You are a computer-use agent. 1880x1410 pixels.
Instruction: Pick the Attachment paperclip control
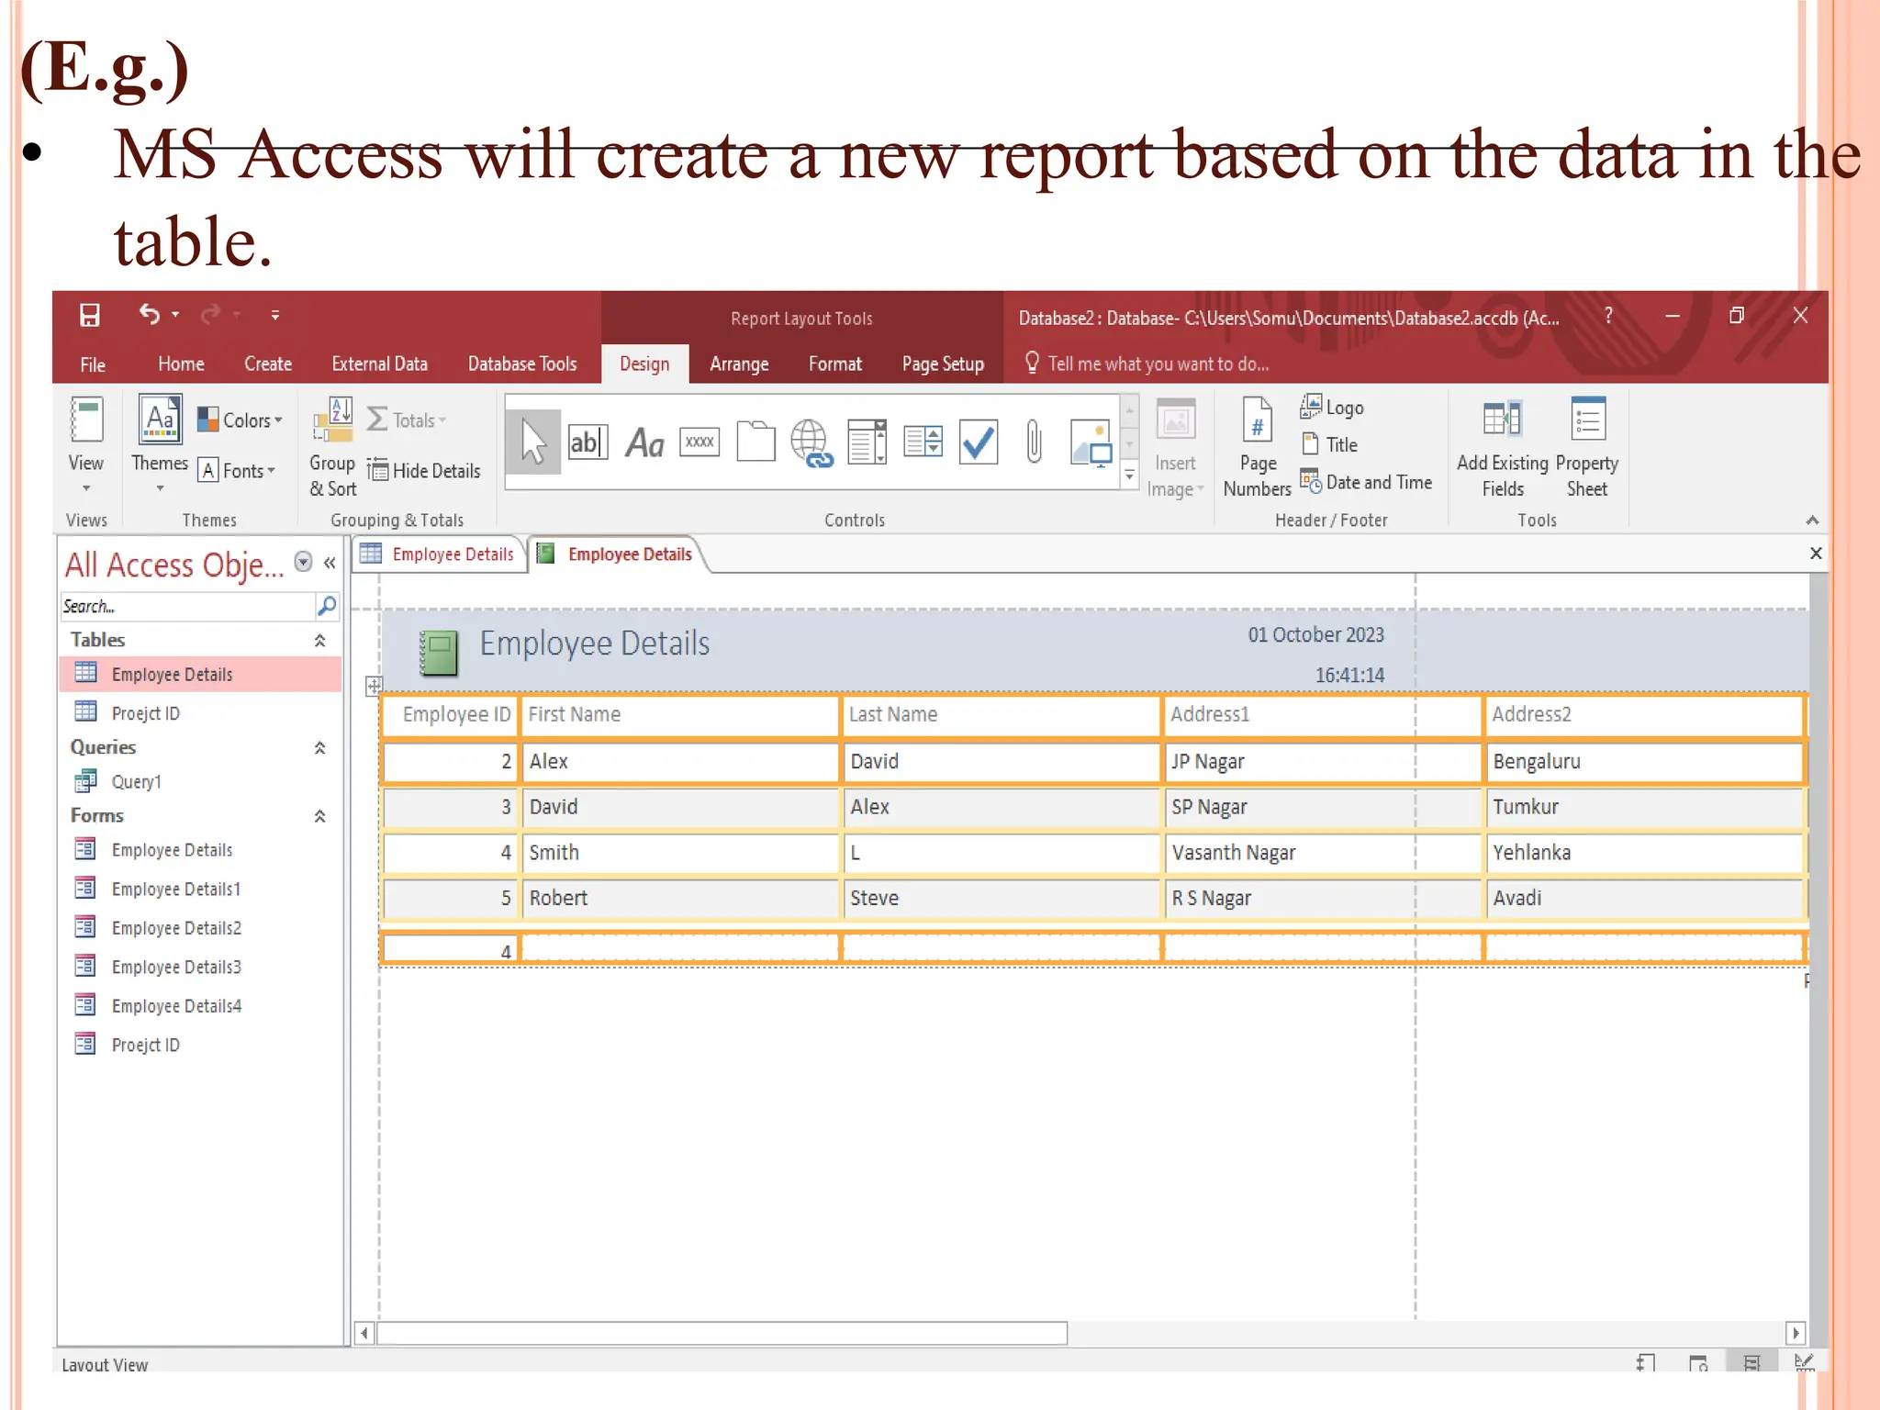pyautogui.click(x=1035, y=442)
